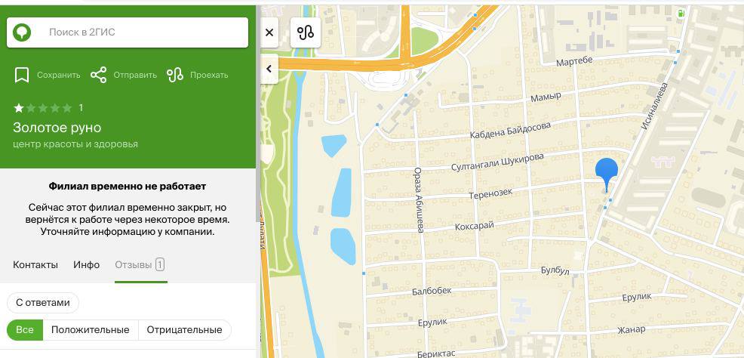
Task: Click the bookmark Сохранить icon
Action: (x=22, y=75)
